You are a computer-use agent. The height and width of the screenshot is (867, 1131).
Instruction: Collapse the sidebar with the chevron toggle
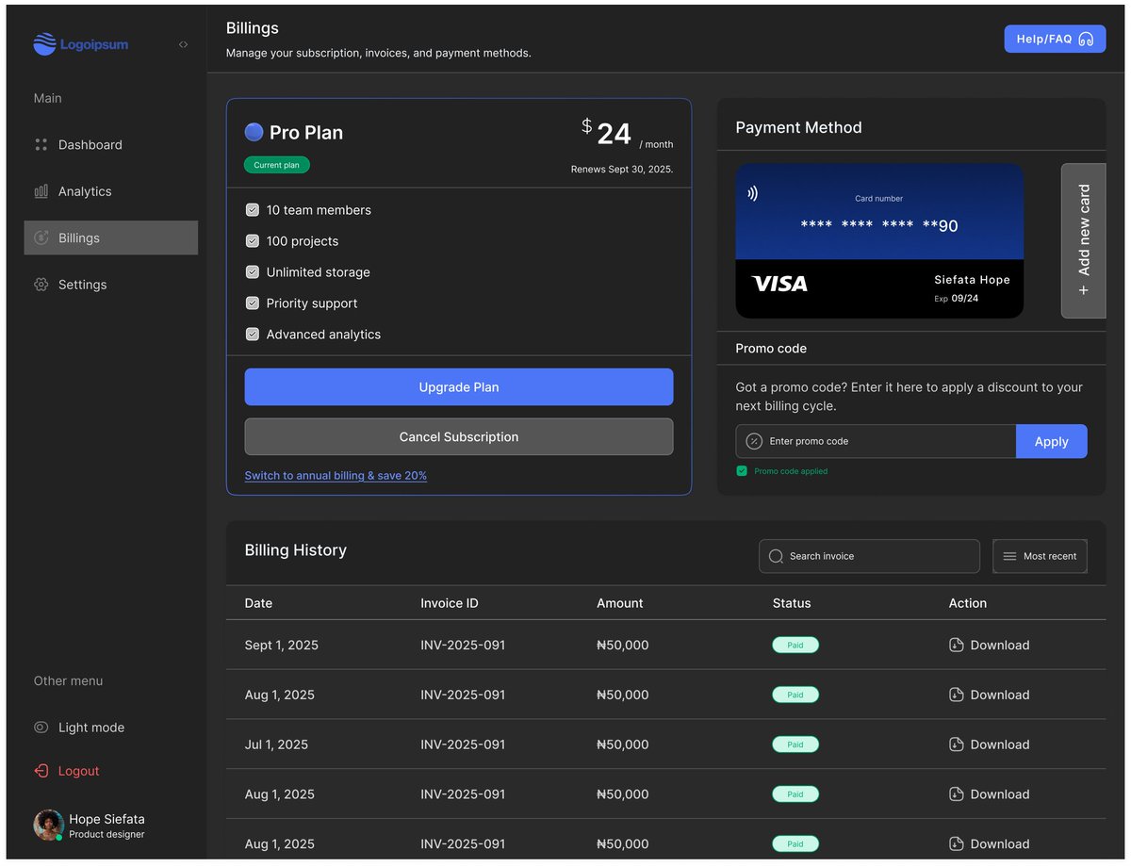[183, 43]
